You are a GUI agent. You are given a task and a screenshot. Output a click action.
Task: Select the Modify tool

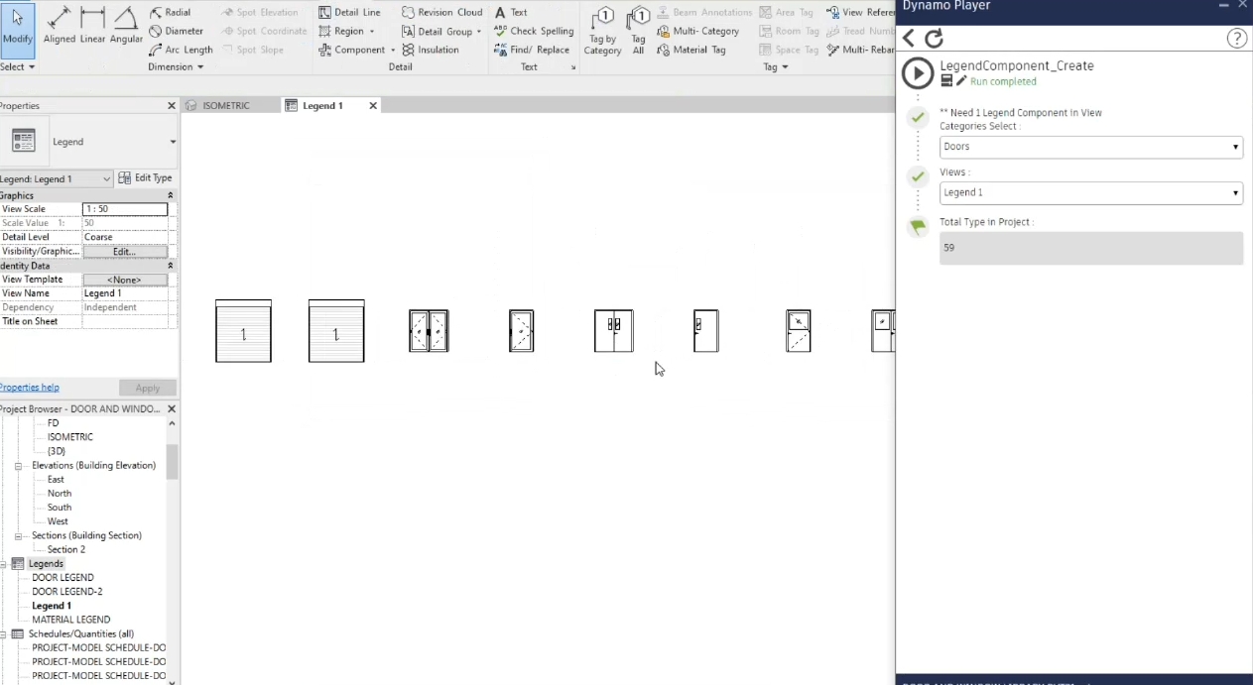pos(17,28)
